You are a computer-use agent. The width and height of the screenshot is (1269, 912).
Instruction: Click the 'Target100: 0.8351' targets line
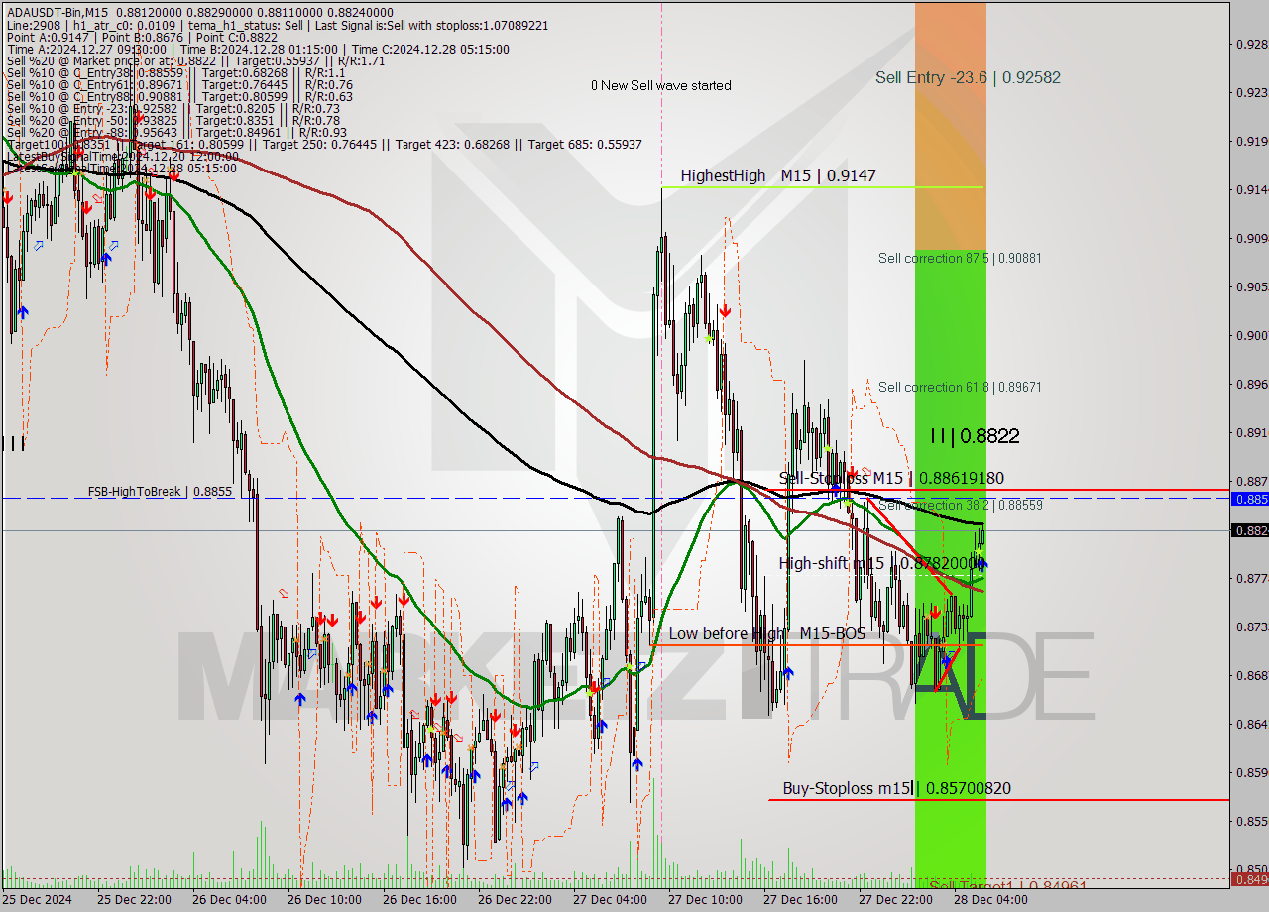click(323, 144)
